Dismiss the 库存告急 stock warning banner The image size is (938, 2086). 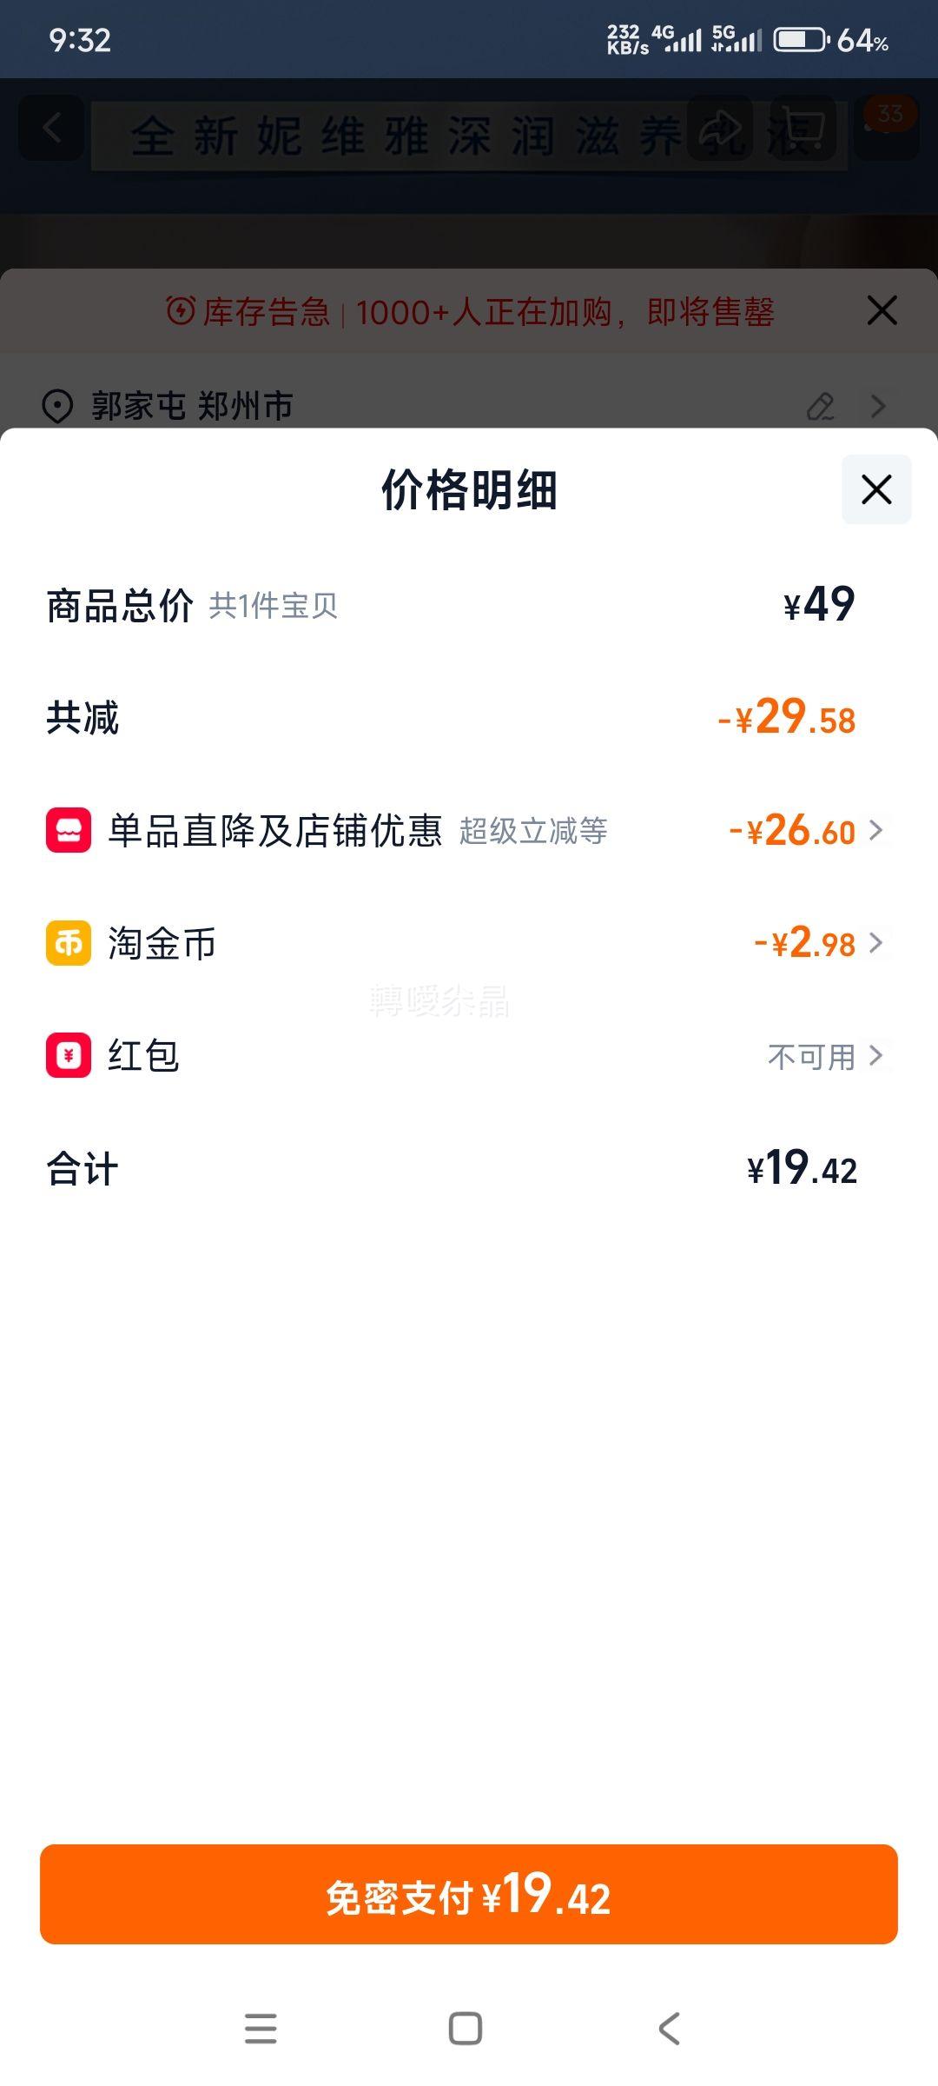coord(882,310)
